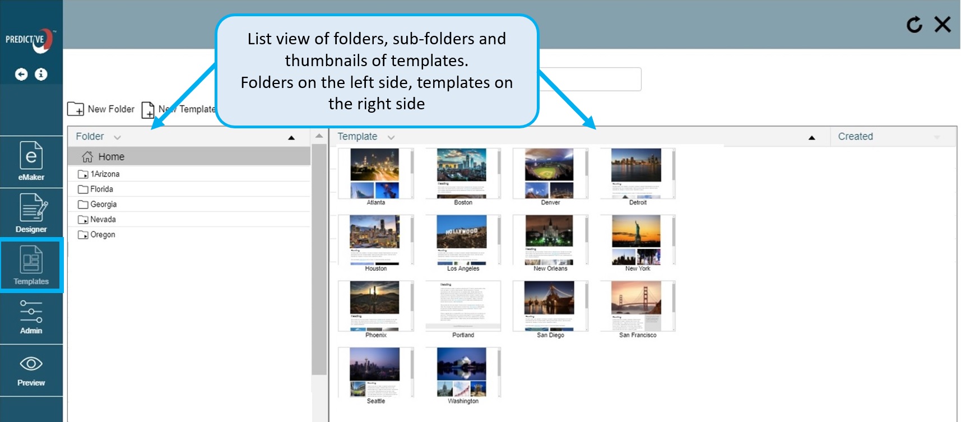
Task: Open the 1Arizona folder
Action: point(105,174)
